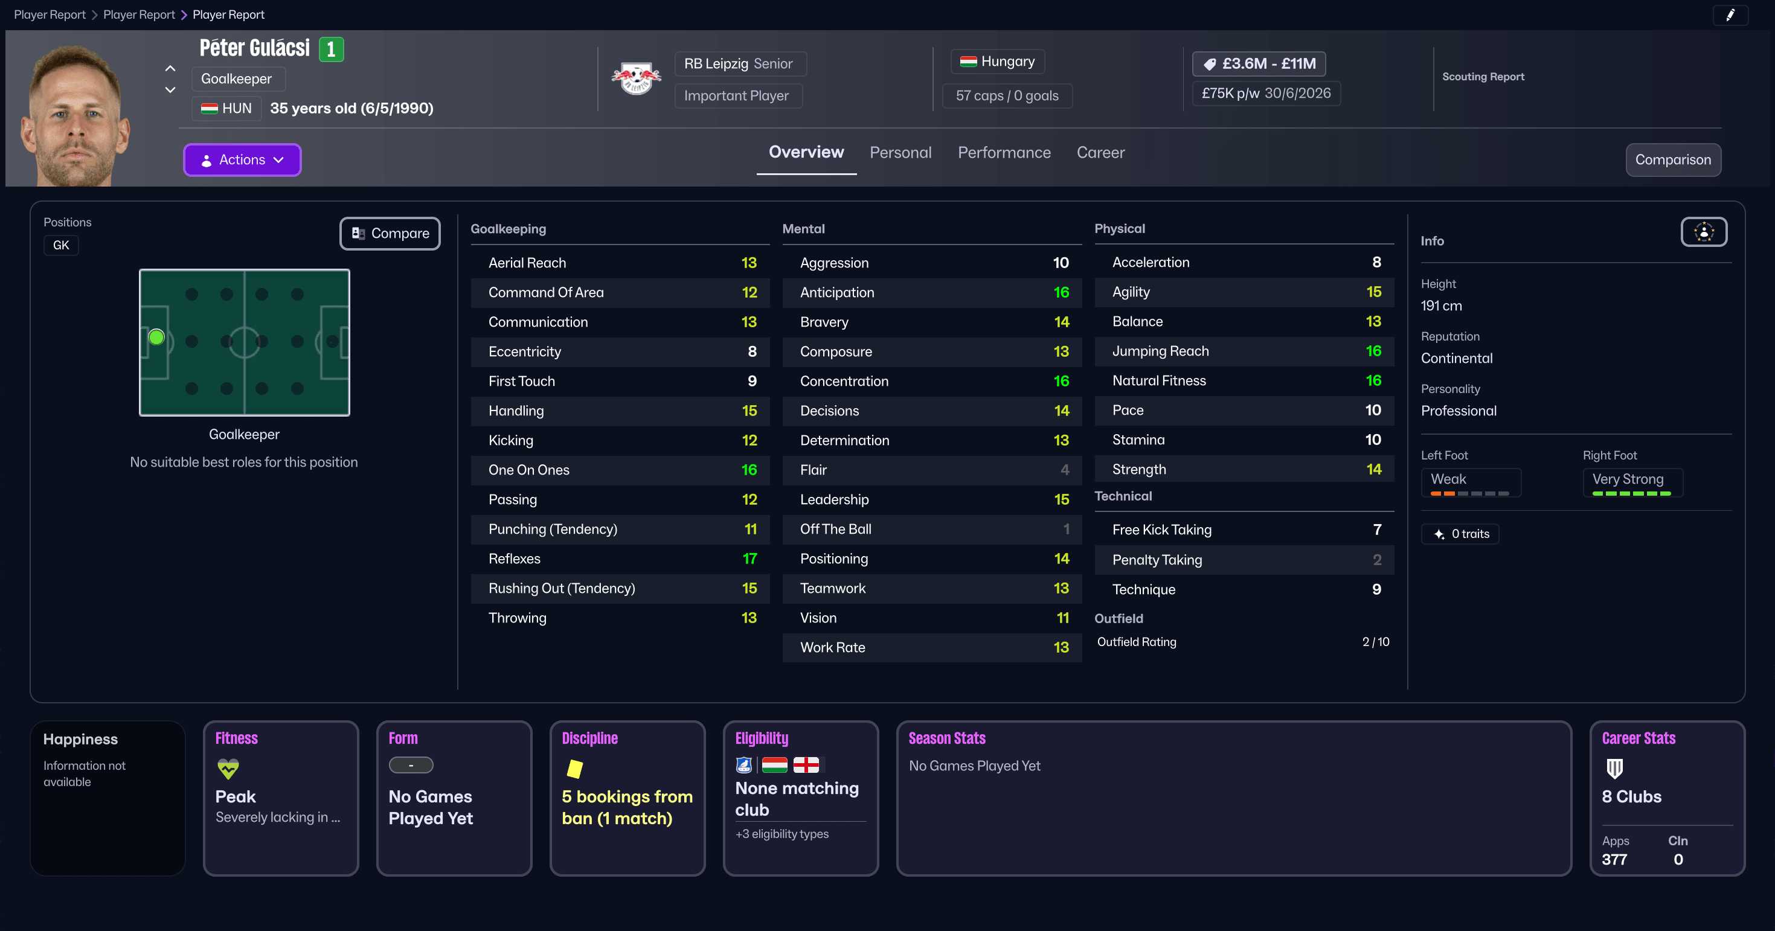
Task: Open the 0 traits panel
Action: tap(1459, 533)
